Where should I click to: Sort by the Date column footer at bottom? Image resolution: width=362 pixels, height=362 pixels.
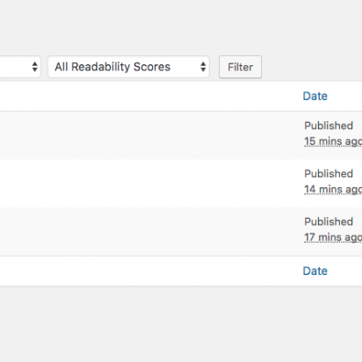tap(315, 271)
